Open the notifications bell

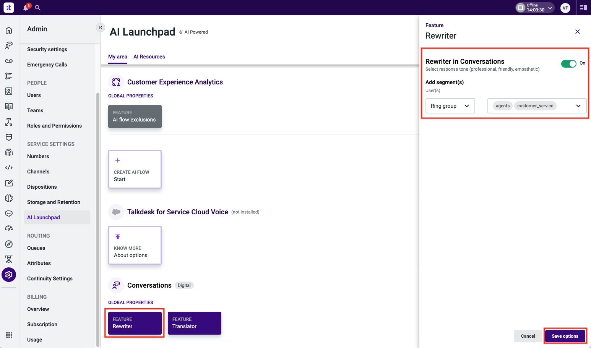pos(26,8)
